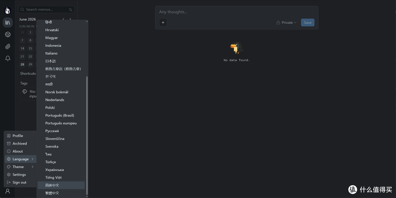396x198 pixels.
Task: Open the notifications bell icon
Action: [8, 58]
